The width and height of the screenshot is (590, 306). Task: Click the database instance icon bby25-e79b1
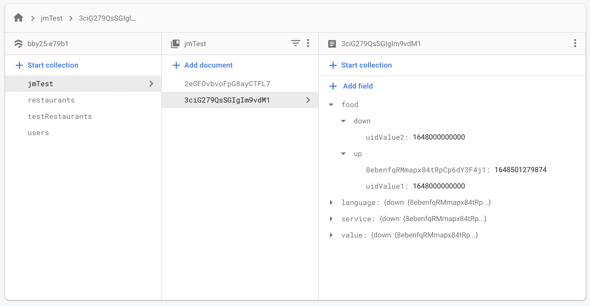(19, 43)
